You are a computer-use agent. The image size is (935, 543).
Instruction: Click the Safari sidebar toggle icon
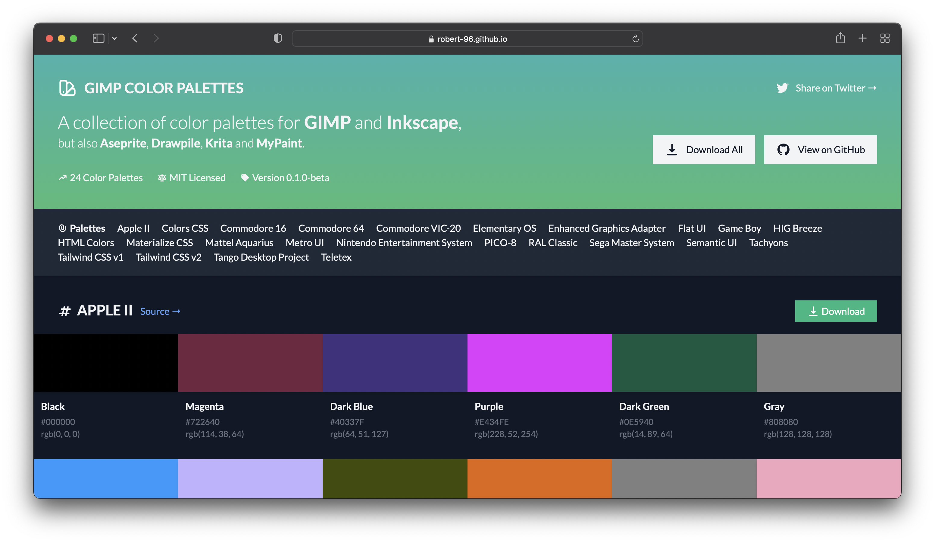(98, 38)
